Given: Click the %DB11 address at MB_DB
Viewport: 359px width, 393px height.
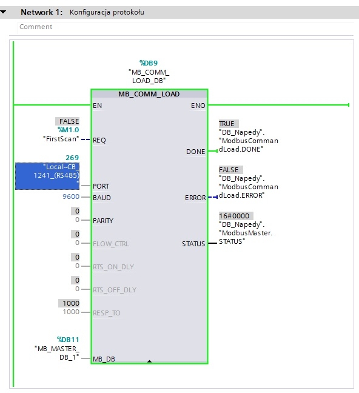Looking at the screenshot, I should pos(68,340).
